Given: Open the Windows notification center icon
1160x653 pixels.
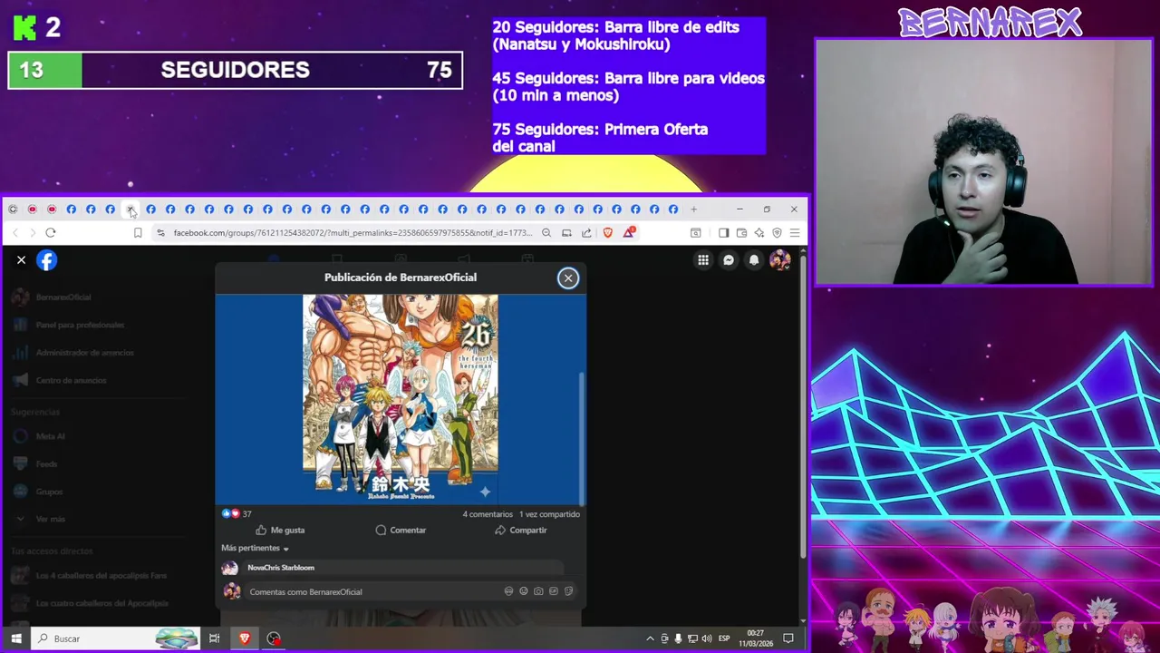Looking at the screenshot, I should click(x=788, y=638).
